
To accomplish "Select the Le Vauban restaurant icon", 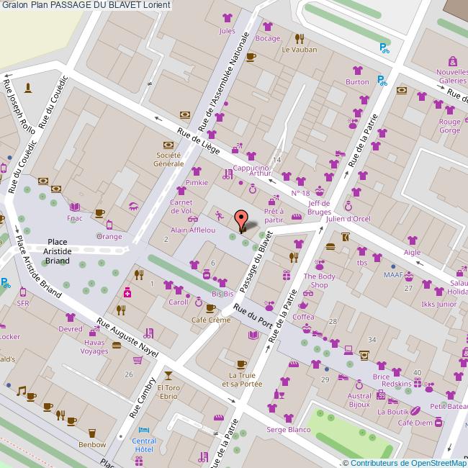I will pyautogui.click(x=299, y=39).
